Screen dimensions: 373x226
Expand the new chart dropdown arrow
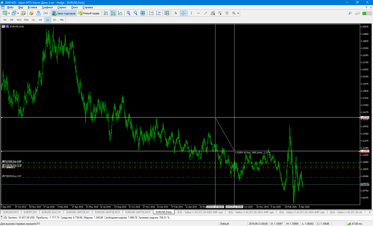[9, 13]
